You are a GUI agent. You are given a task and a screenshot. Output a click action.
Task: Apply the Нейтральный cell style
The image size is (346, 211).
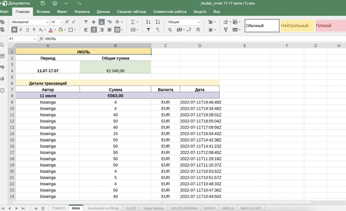click(297, 26)
